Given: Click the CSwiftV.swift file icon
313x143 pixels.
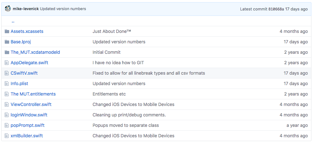Looking at the screenshot, I should pos(7,73).
